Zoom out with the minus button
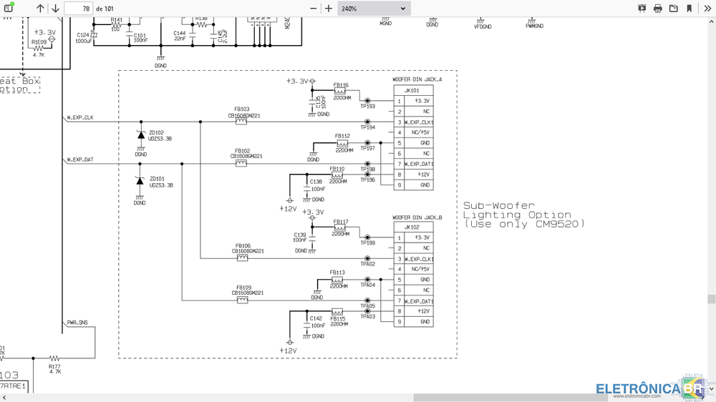This screenshot has width=716, height=402. (314, 8)
